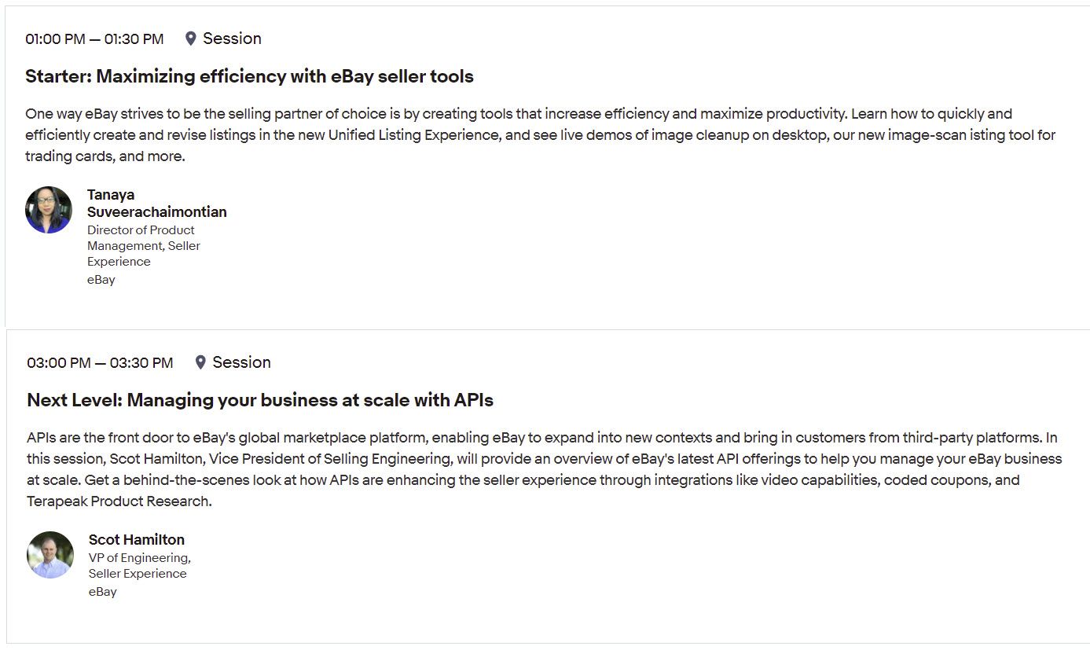The width and height of the screenshot is (1090, 650).
Task: Select the 01:00 PM — 01:30 PM time label
Action: 94,39
